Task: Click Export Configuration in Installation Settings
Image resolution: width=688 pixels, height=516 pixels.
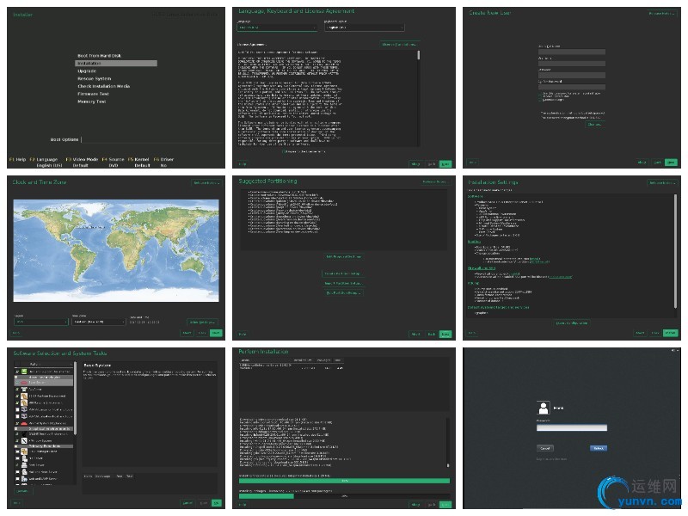Action: point(572,323)
